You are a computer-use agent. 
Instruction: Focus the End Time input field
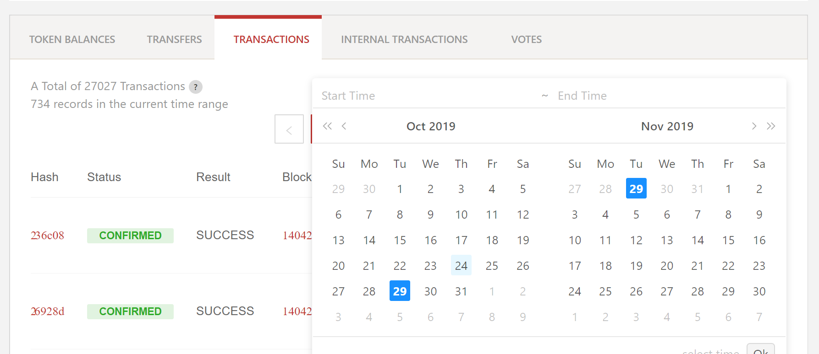click(665, 96)
